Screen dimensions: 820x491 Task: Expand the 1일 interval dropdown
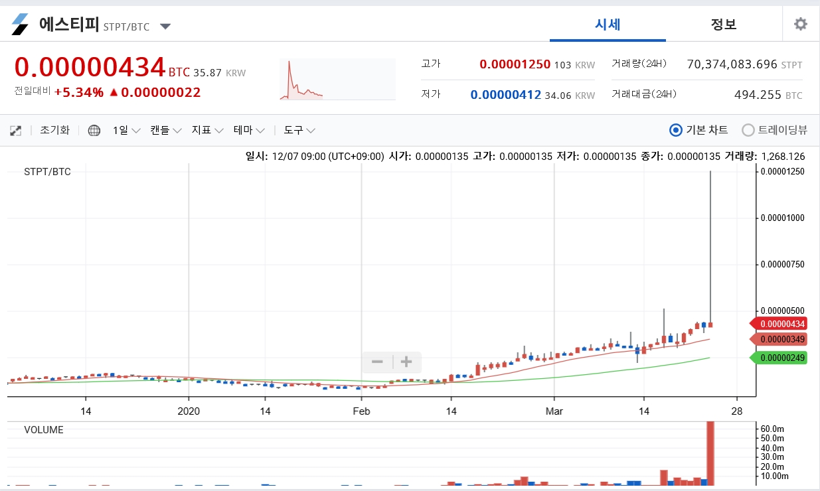(x=126, y=130)
